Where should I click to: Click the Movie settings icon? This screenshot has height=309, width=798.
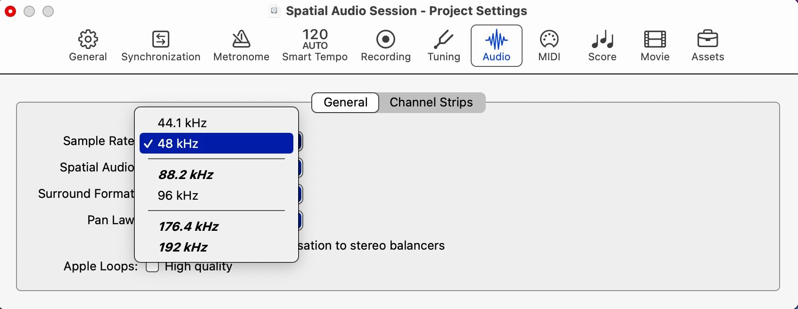654,45
